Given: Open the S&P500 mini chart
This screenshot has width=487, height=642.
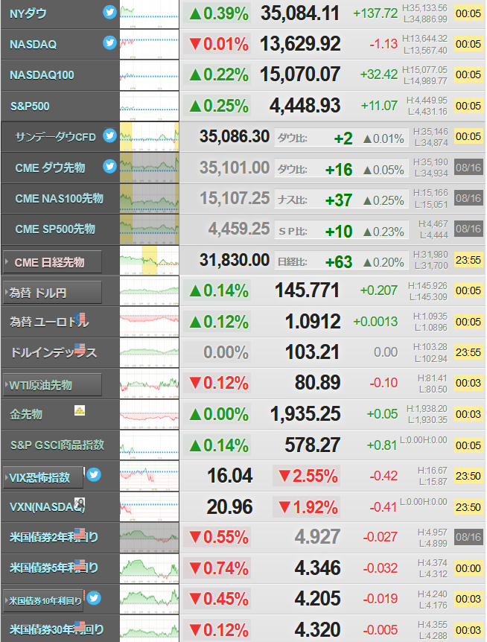Looking at the screenshot, I should coord(150,106).
